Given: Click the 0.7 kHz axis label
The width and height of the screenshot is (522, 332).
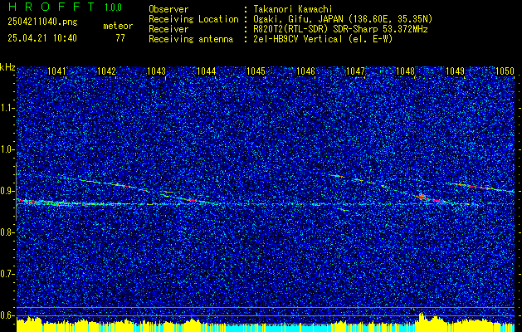Looking at the screenshot, I should [7, 274].
